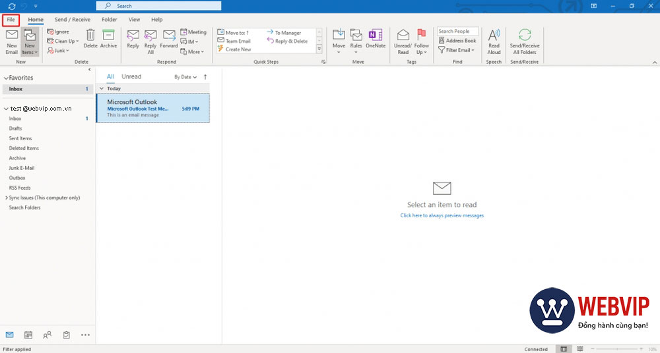Switch to People view
Viewport: 660px width, 353px height.
point(47,335)
